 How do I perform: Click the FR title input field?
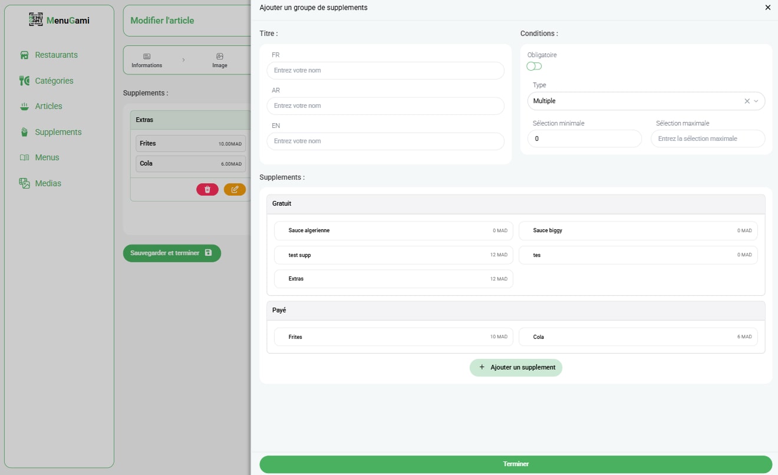pos(385,71)
